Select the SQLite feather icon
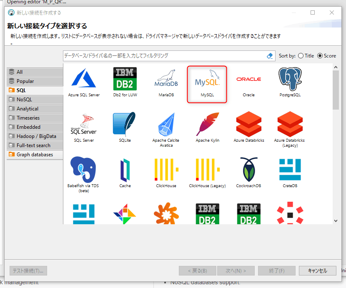Screen dimensions: 346x288 coord(125,124)
